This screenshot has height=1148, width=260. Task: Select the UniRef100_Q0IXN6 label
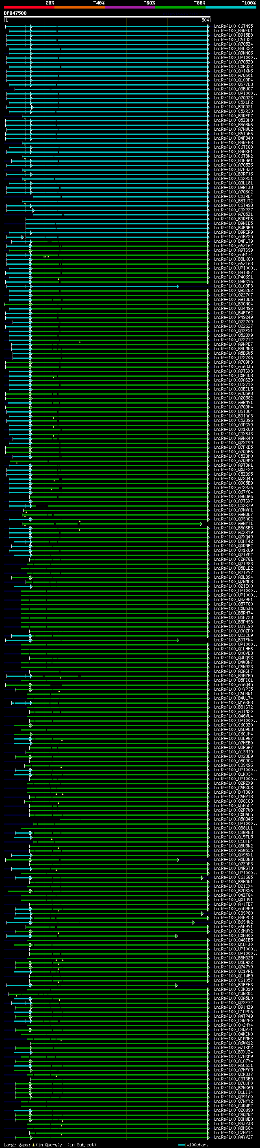233,71
